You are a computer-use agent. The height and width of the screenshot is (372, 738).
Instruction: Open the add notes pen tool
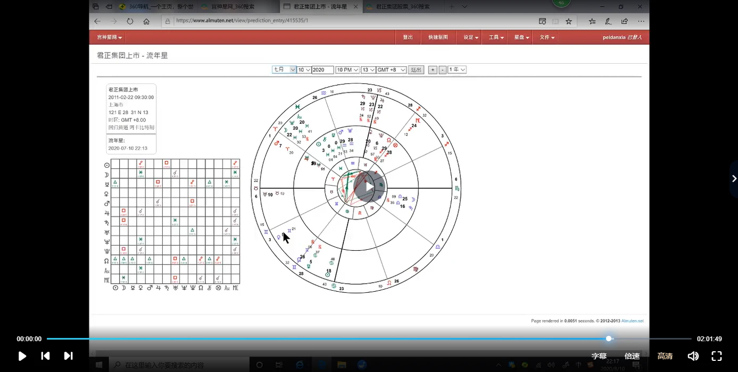[608, 21]
